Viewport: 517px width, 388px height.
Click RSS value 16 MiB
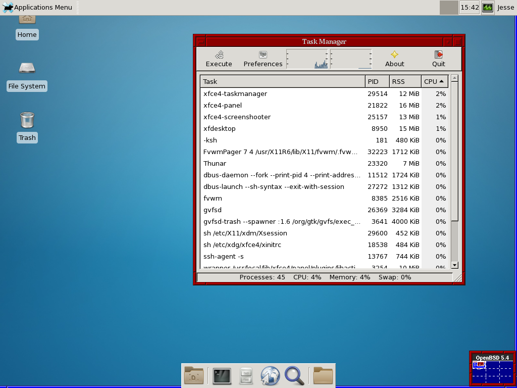(409, 105)
